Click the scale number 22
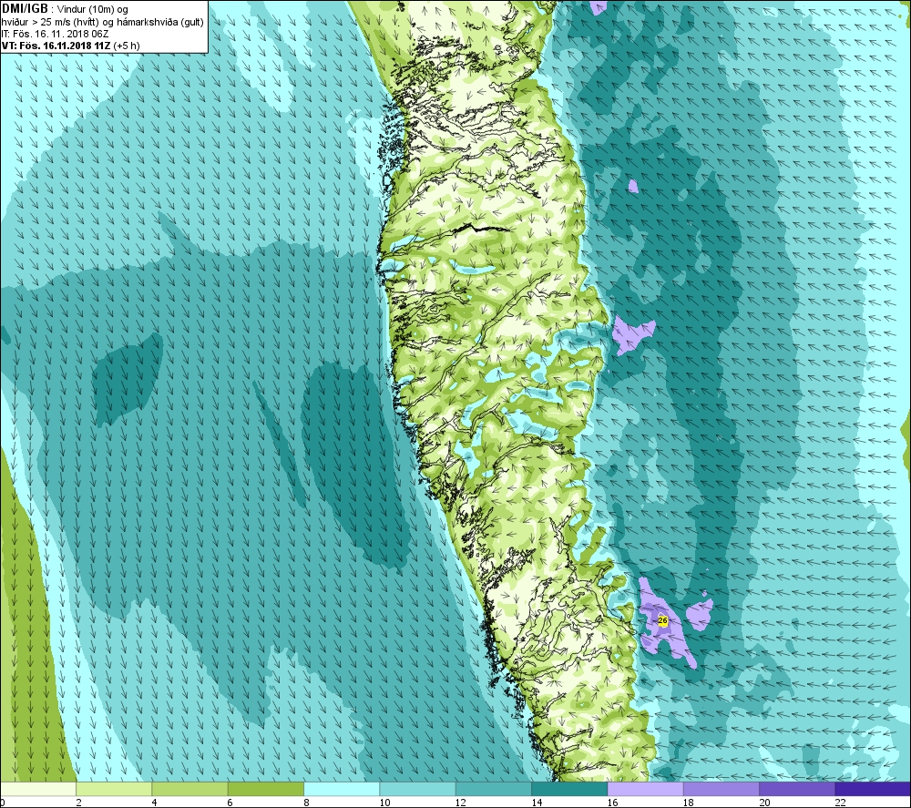 841,803
